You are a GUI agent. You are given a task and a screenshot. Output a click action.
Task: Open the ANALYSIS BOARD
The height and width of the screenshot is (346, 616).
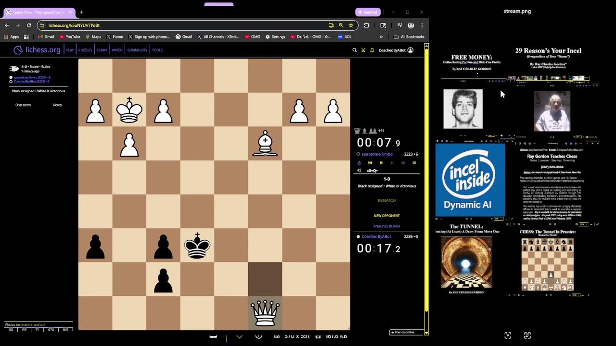coord(387,226)
